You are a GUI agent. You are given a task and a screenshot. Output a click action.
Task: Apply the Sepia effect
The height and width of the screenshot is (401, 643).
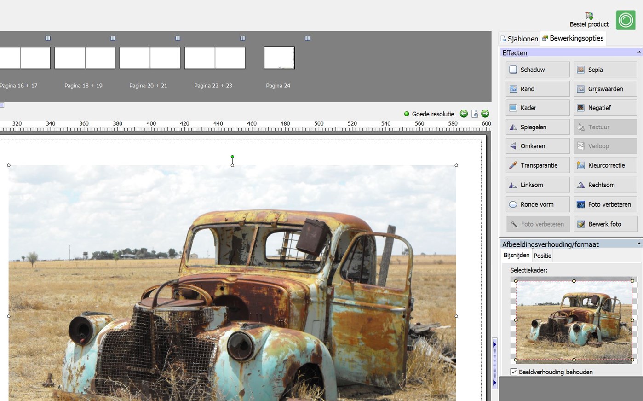(605, 70)
